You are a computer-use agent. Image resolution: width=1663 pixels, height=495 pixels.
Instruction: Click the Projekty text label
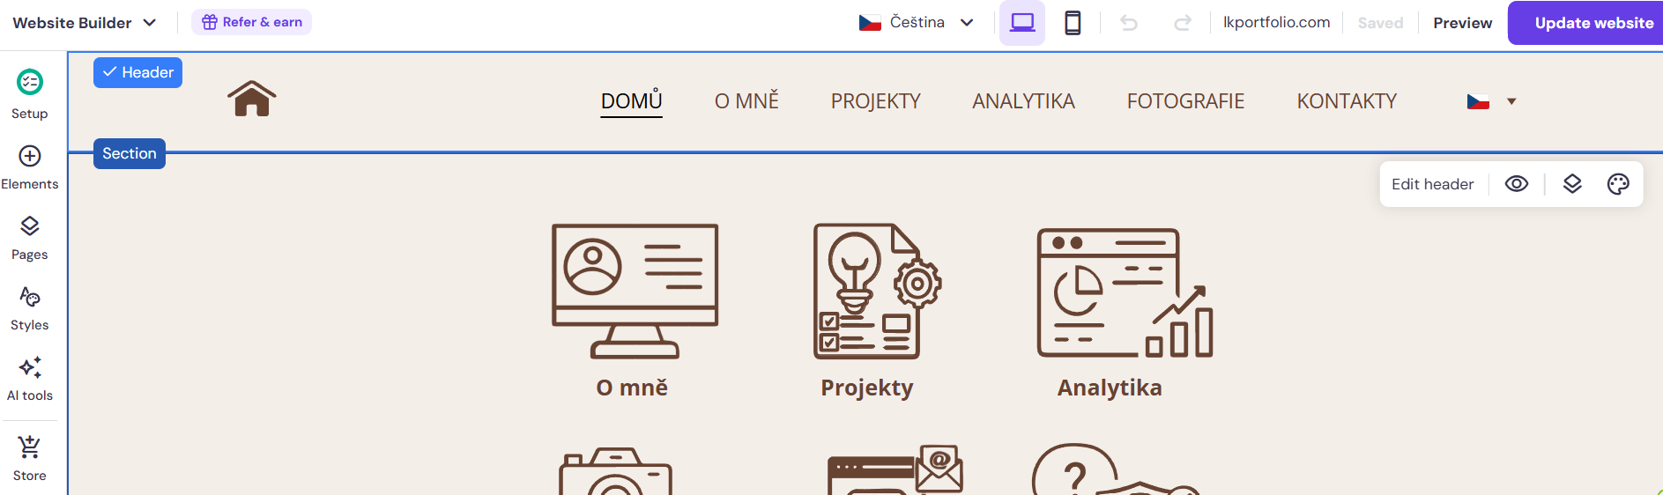tap(867, 388)
